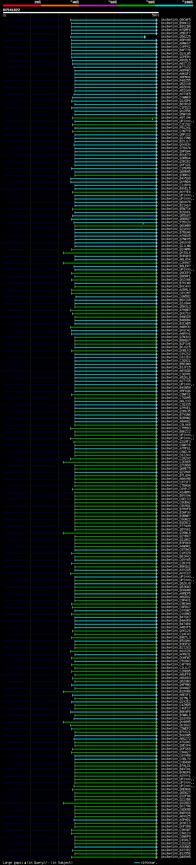Image resolution: width=196 pixels, height=865 pixels.
Task: Click the green alignment bar for UniRef100_A9TJ94
Action: click(x=115, y=118)
